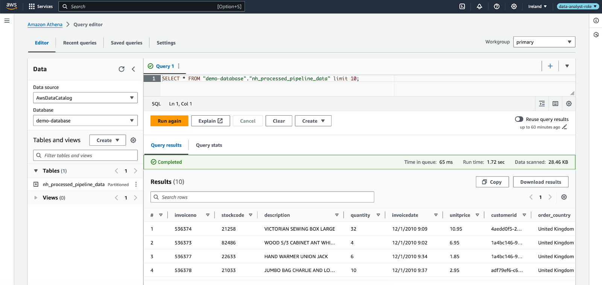Image resolution: width=602 pixels, height=285 pixels.
Task: Select the Query results tab
Action: 166,145
